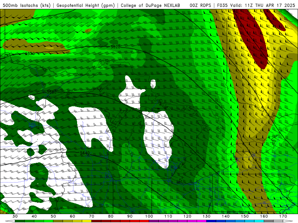This screenshot has width=298, height=223.
Task: Click the 150 value on the color scale
Action: pos(245,216)
